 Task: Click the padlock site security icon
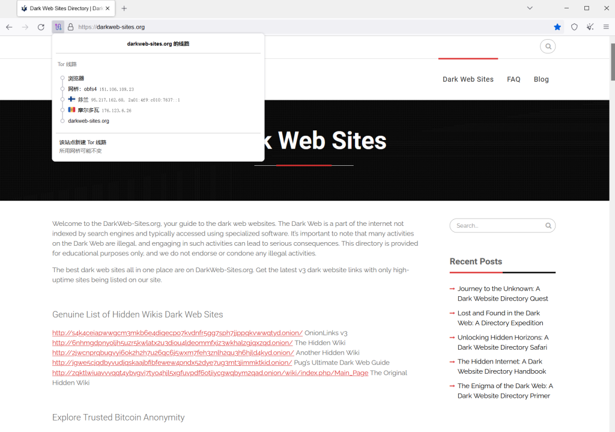(x=70, y=27)
